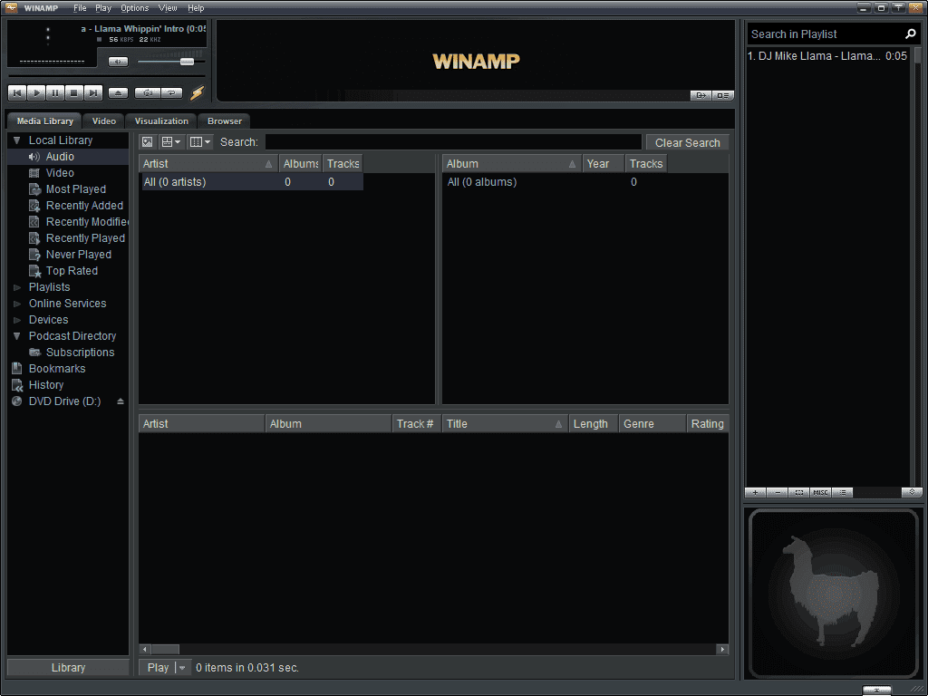Image resolution: width=928 pixels, height=696 pixels.
Task: Select the DJ Mike Llama playlist entry
Action: coord(826,56)
